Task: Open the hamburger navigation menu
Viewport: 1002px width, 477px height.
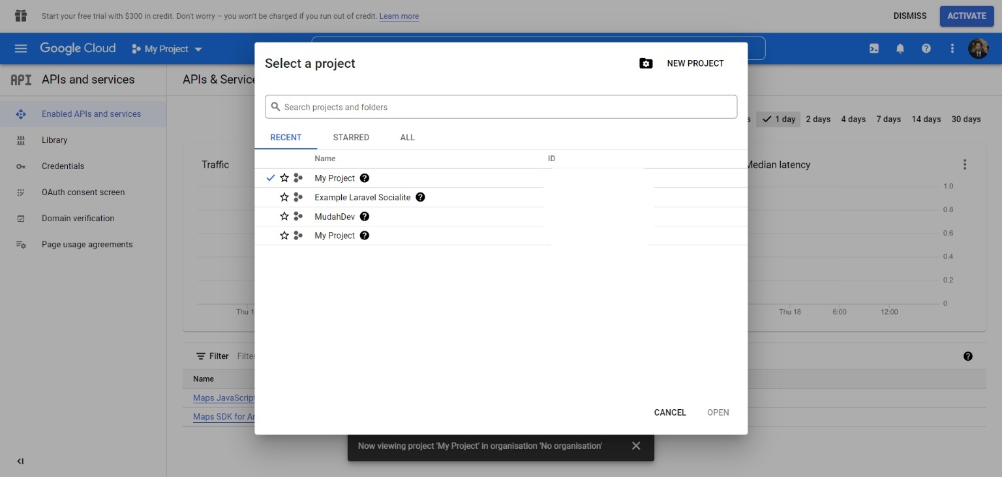Action: tap(21, 48)
